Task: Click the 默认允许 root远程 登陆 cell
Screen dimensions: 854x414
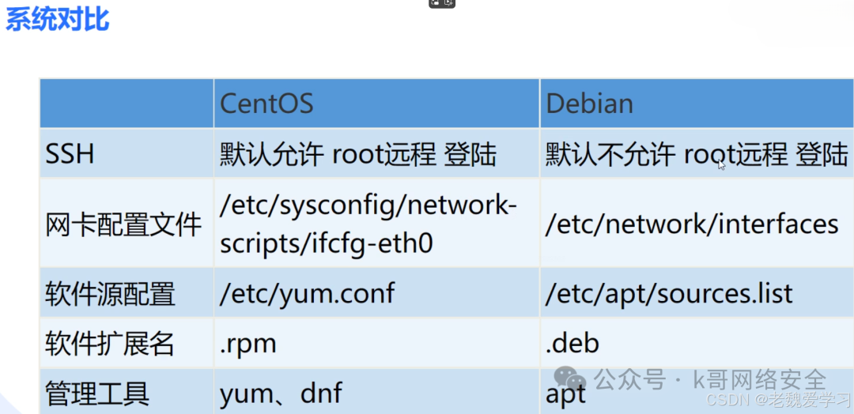Action: click(377, 153)
